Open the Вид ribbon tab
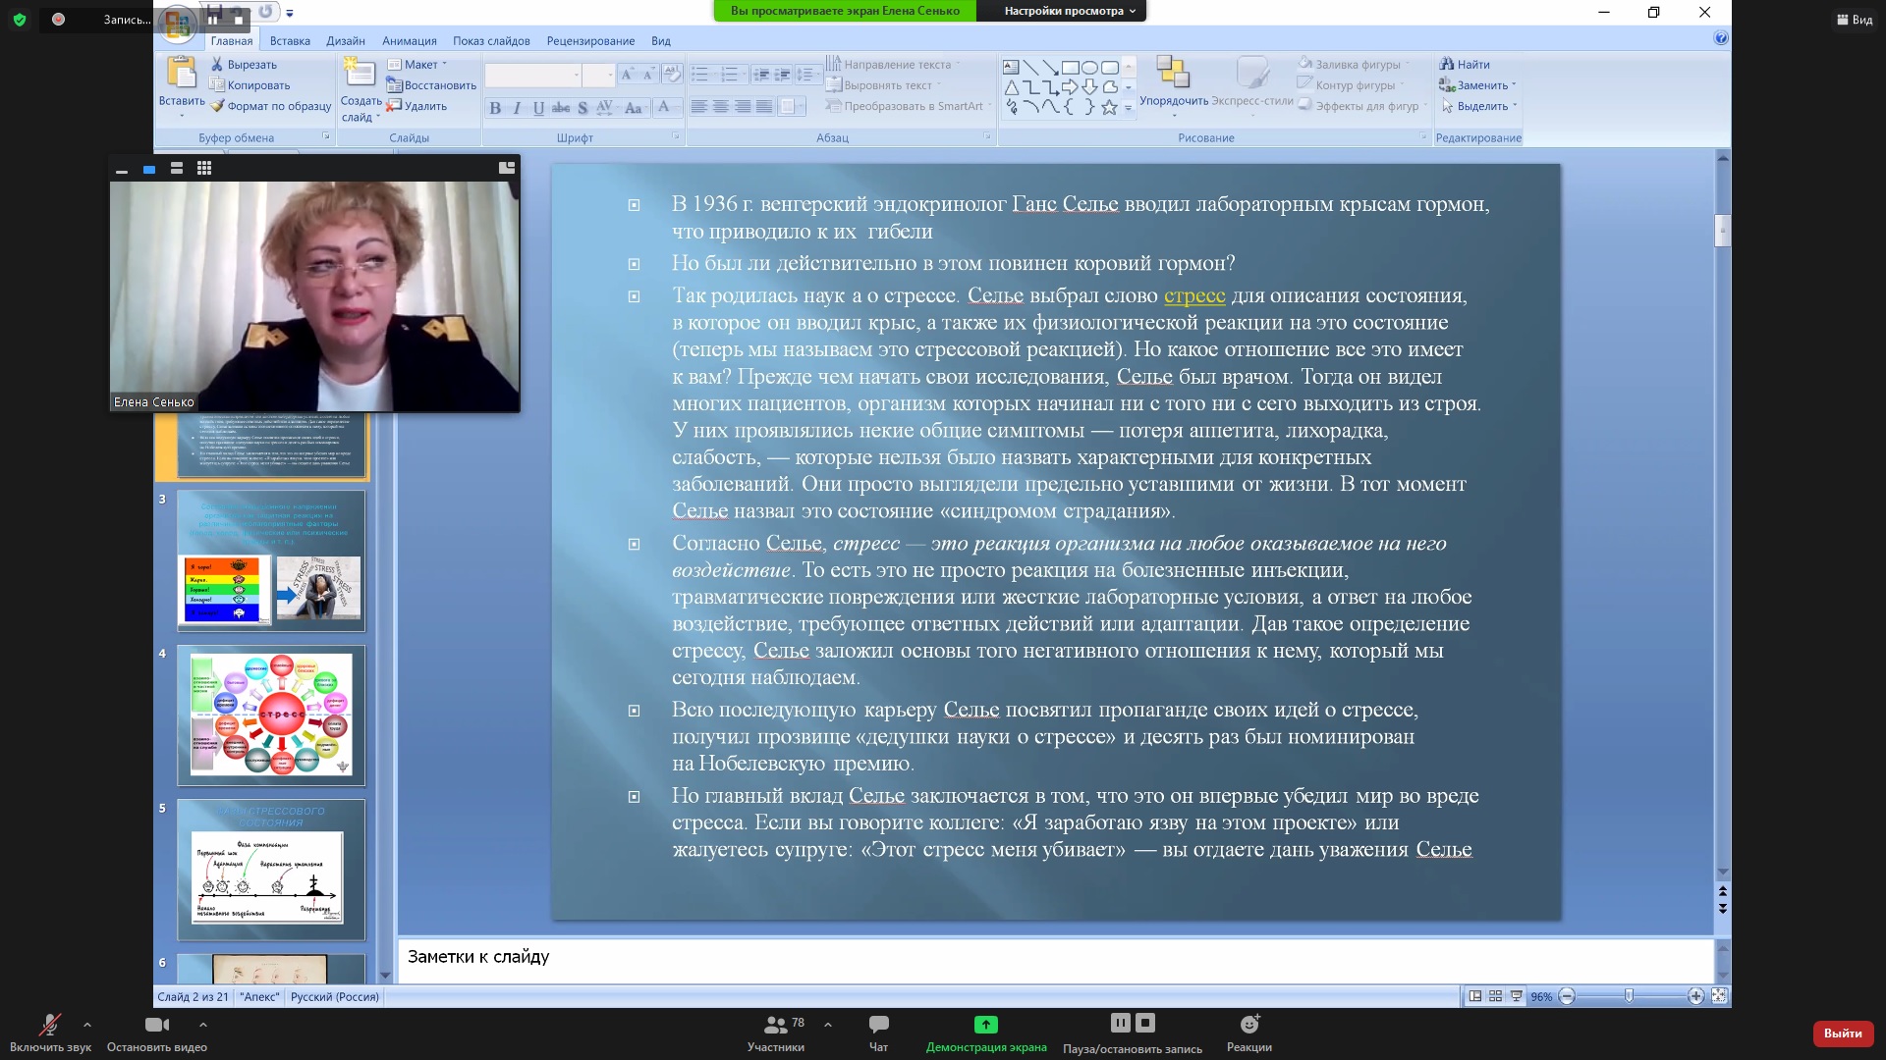Image resolution: width=1886 pixels, height=1060 pixels. pos(661,41)
